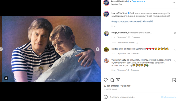
Task: Open the three-dot post options menu
Action: (174, 3)
